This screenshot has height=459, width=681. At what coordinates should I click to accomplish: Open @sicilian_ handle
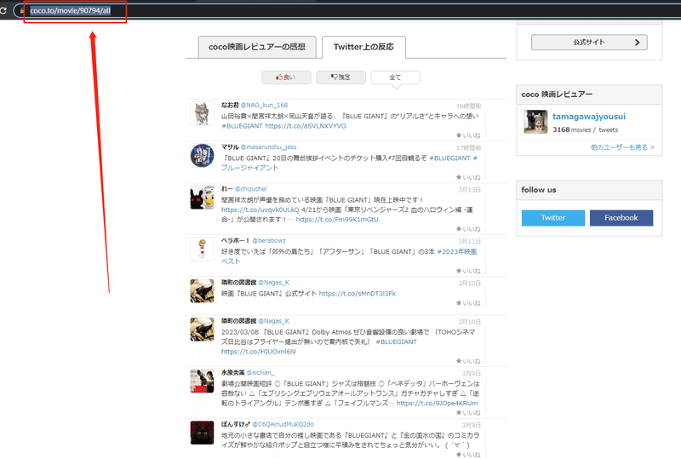[260, 372]
